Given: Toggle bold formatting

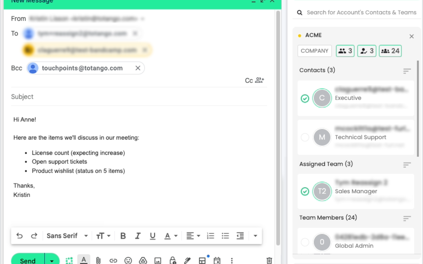Looking at the screenshot, I should pos(123,236).
